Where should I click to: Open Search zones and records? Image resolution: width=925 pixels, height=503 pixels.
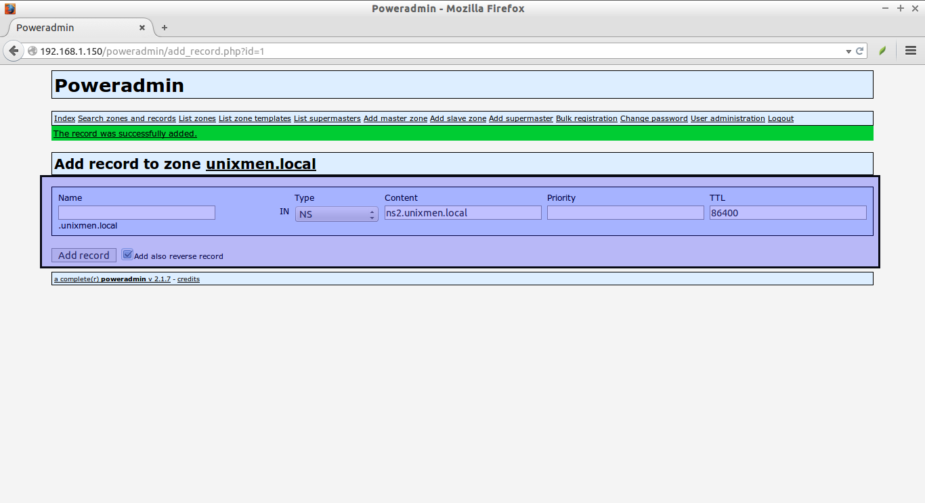(x=127, y=118)
